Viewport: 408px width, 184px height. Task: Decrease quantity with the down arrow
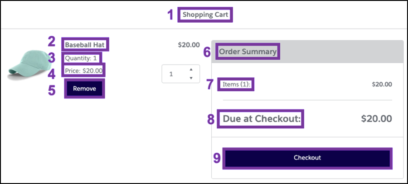pyautogui.click(x=191, y=78)
